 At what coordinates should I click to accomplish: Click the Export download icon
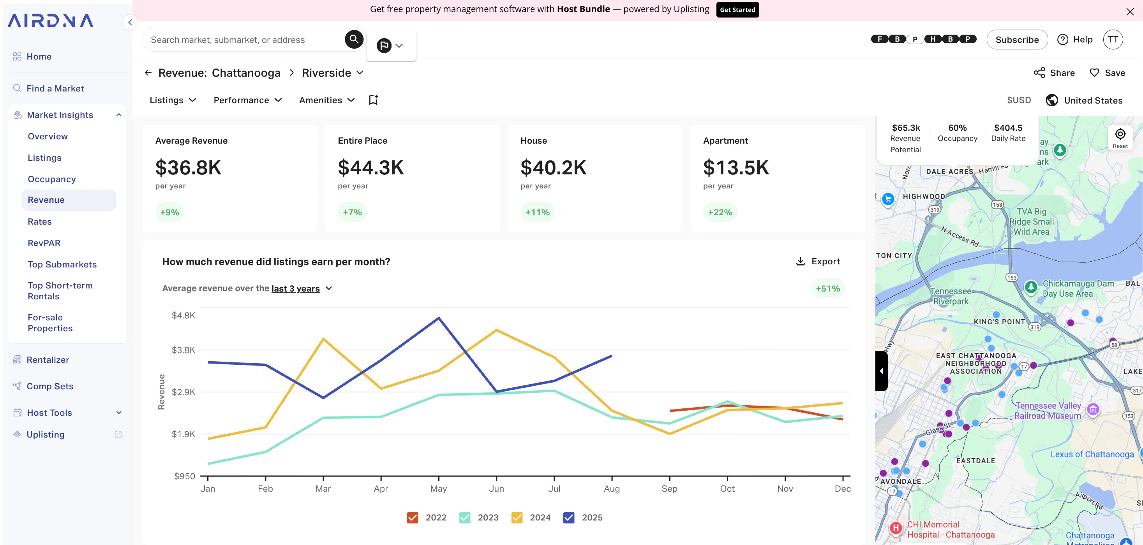(800, 261)
